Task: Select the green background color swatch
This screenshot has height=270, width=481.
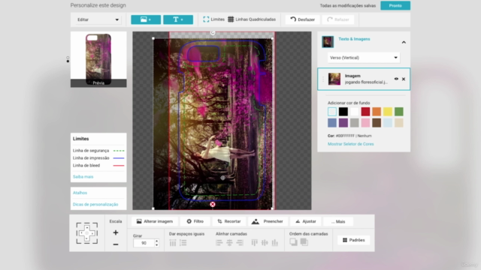Action: pyautogui.click(x=399, y=112)
